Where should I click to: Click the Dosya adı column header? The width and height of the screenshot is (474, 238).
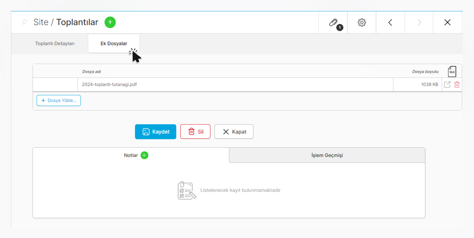pyautogui.click(x=91, y=72)
